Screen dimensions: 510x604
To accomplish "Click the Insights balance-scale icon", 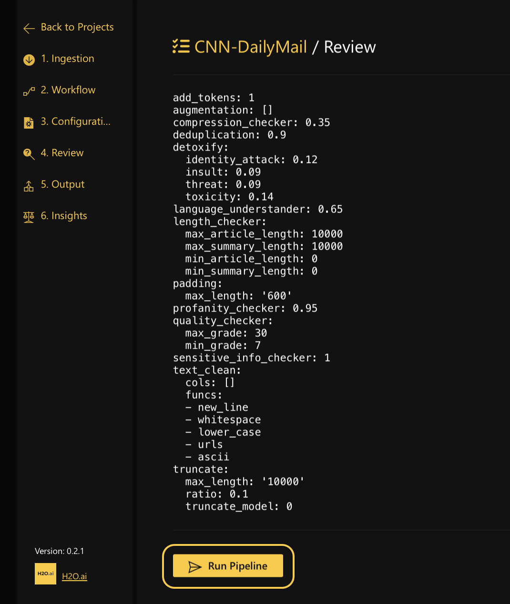I will 29,217.
